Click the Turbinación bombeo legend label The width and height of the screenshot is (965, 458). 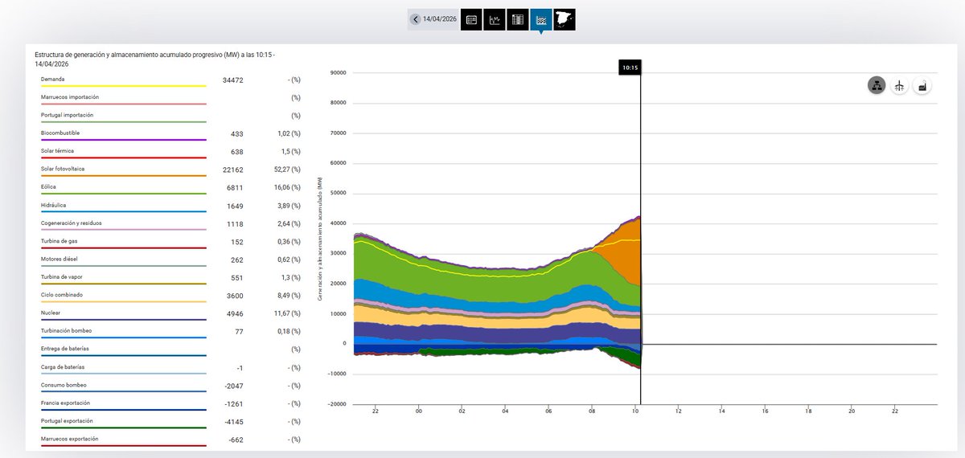click(x=64, y=330)
